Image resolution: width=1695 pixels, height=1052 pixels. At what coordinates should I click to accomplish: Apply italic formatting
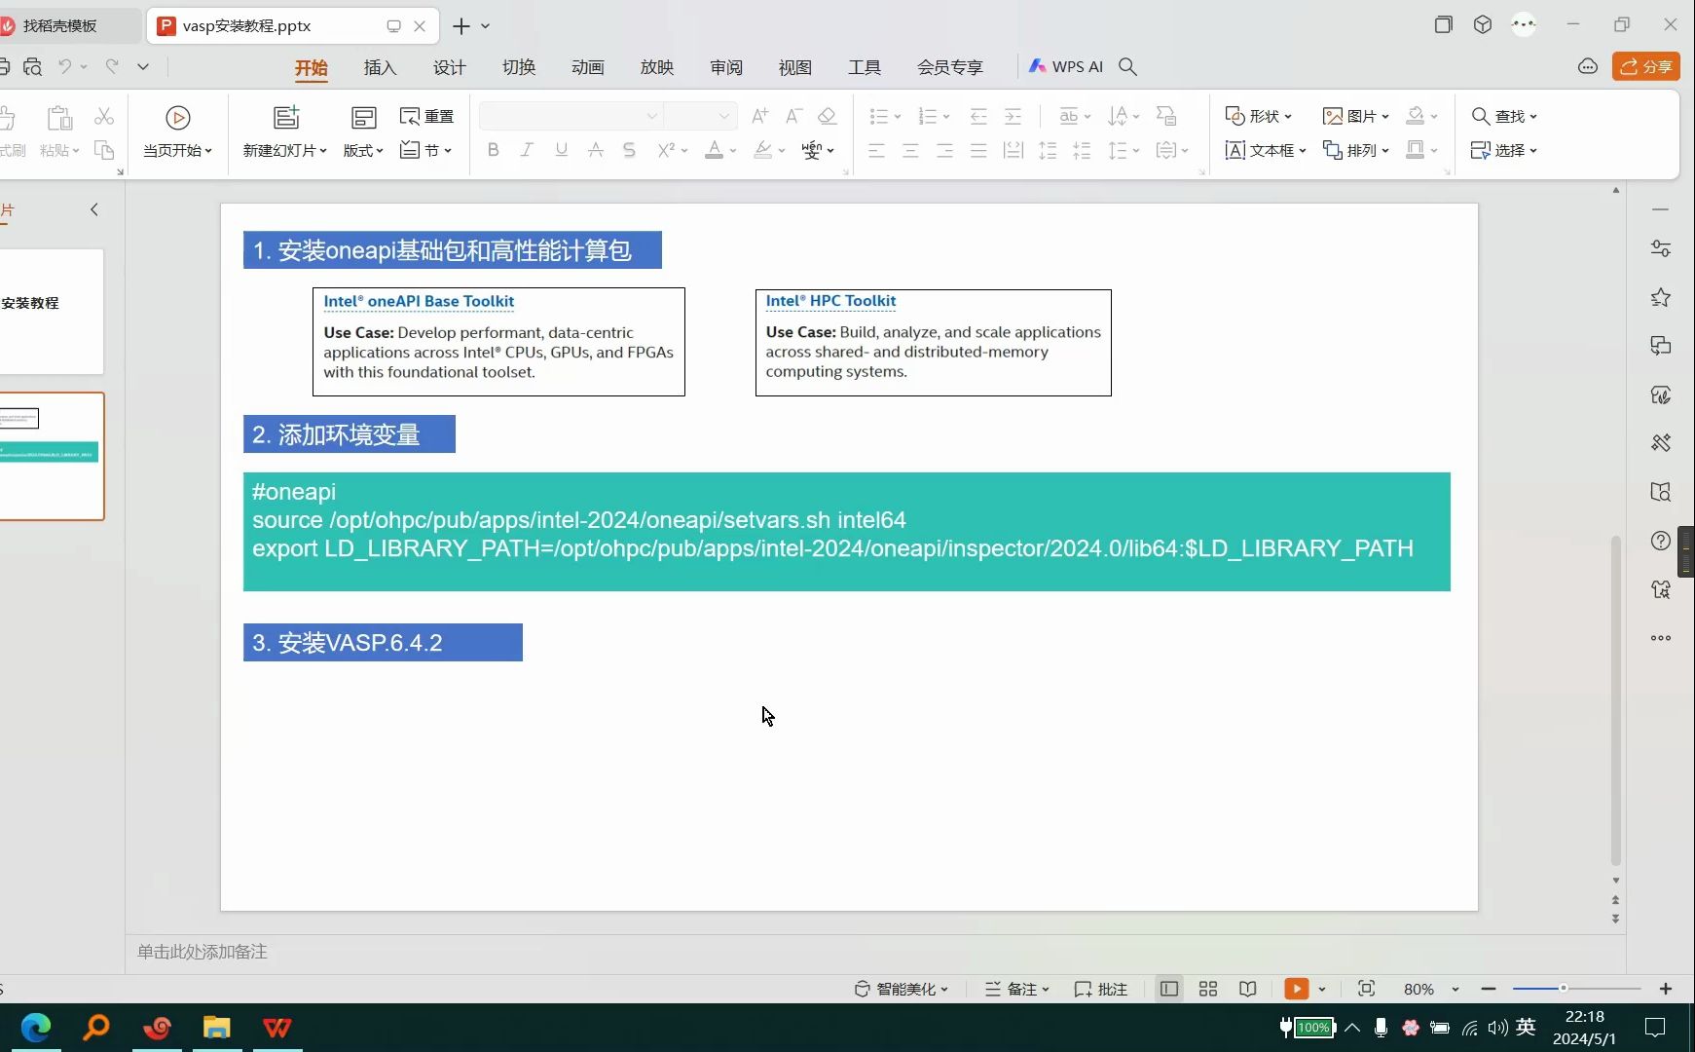527,150
